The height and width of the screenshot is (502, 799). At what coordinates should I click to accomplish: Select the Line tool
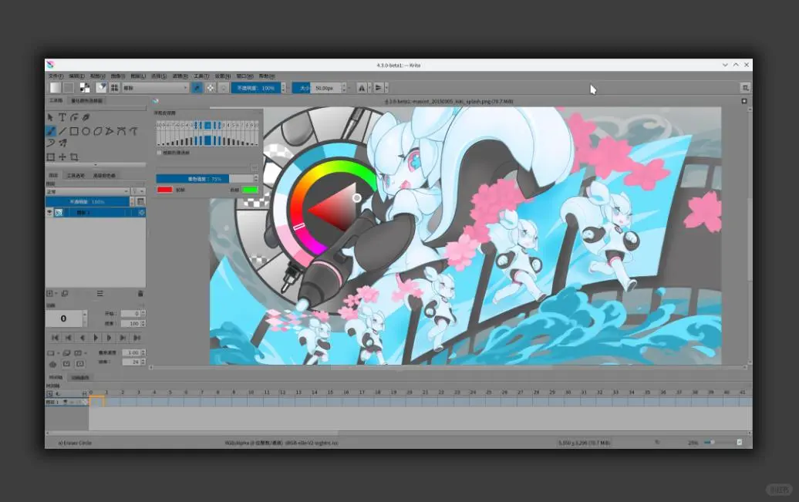pyautogui.click(x=62, y=132)
